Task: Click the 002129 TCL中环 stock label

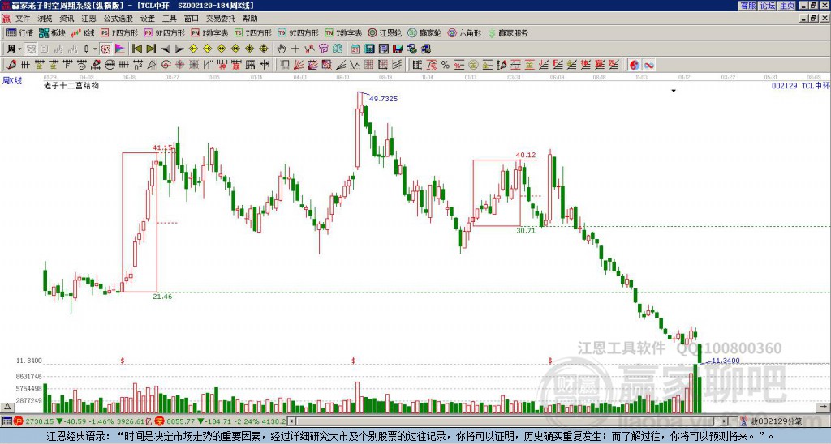Action: [800, 85]
